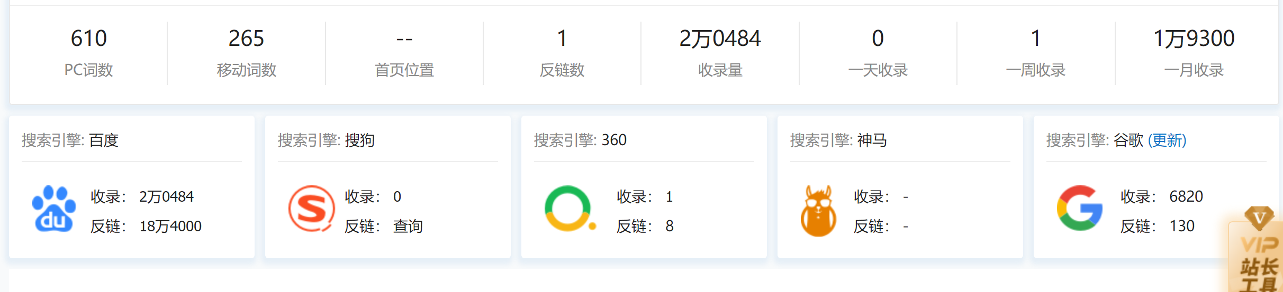This screenshot has width=1283, height=292.
Task: Click 查询 for Sogou 反链
Action: coord(408,226)
